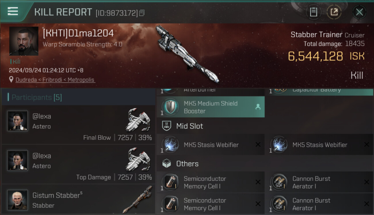374x215 pixels.
Task: Click the clipboard report icon
Action: (x=313, y=12)
